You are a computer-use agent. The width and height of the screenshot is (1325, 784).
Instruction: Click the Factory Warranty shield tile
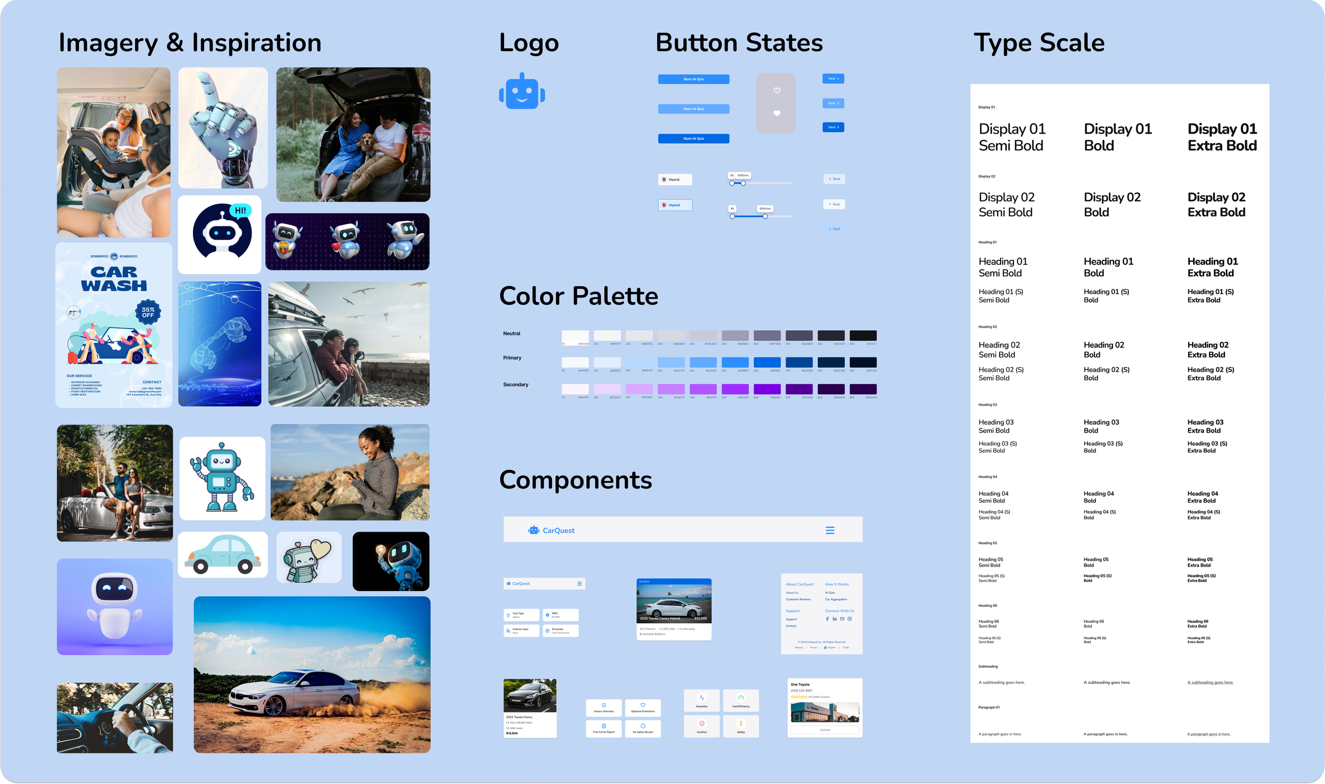click(x=604, y=708)
